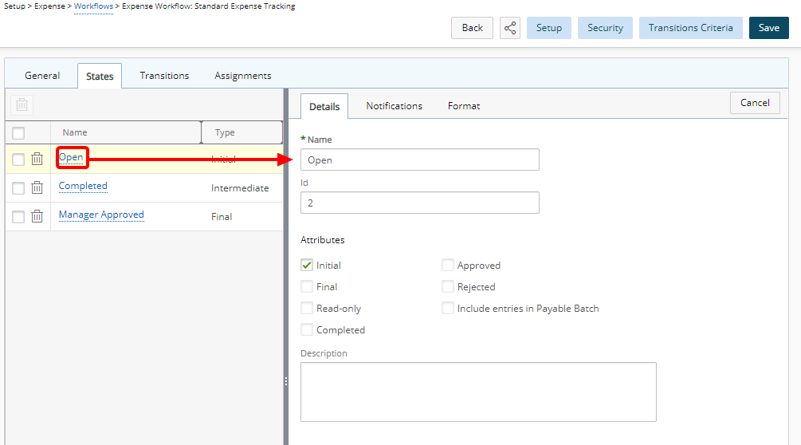
Task: Click the vertical panel splitter handle
Action: 286,381
